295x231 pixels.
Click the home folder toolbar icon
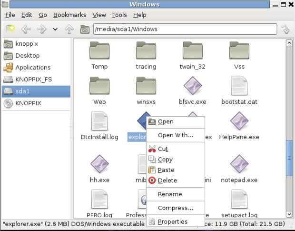(x=85, y=29)
